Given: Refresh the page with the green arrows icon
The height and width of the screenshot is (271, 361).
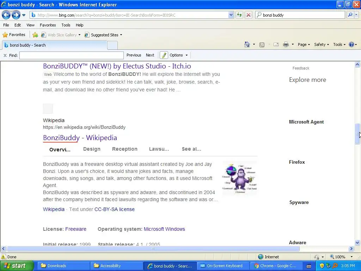Looking at the screenshot, I should coord(239,15).
